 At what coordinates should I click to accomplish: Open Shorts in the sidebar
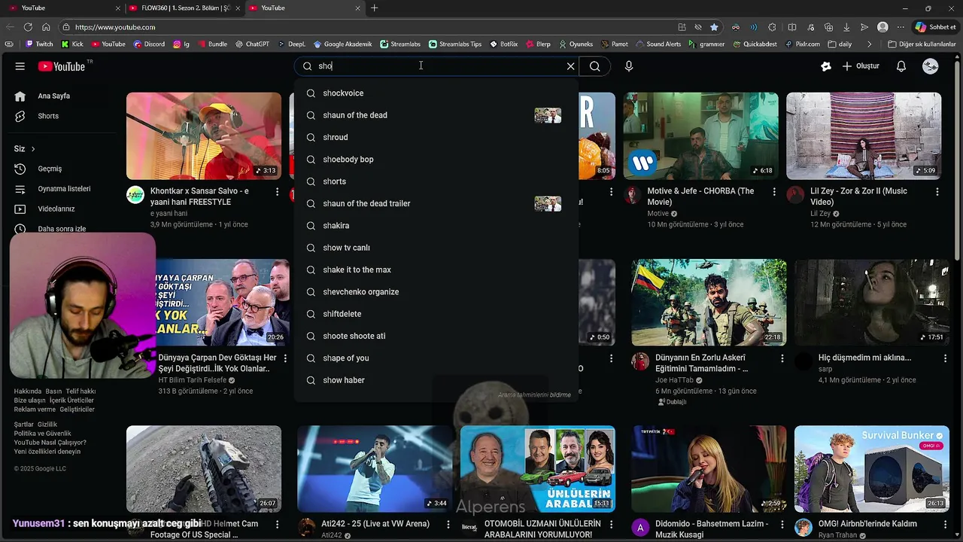(x=48, y=116)
